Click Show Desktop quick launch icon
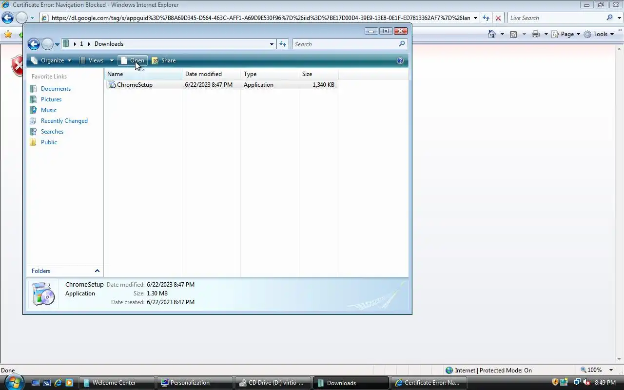Image resolution: width=624 pixels, height=390 pixels. click(36, 383)
